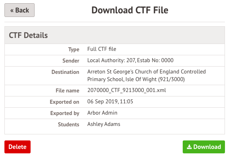Click the Destination row label
231x159 pixels.
(66, 72)
